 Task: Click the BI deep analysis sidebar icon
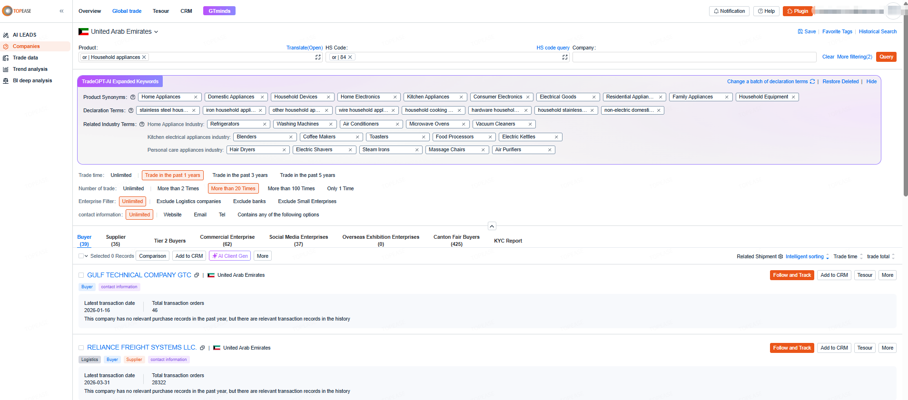click(6, 81)
